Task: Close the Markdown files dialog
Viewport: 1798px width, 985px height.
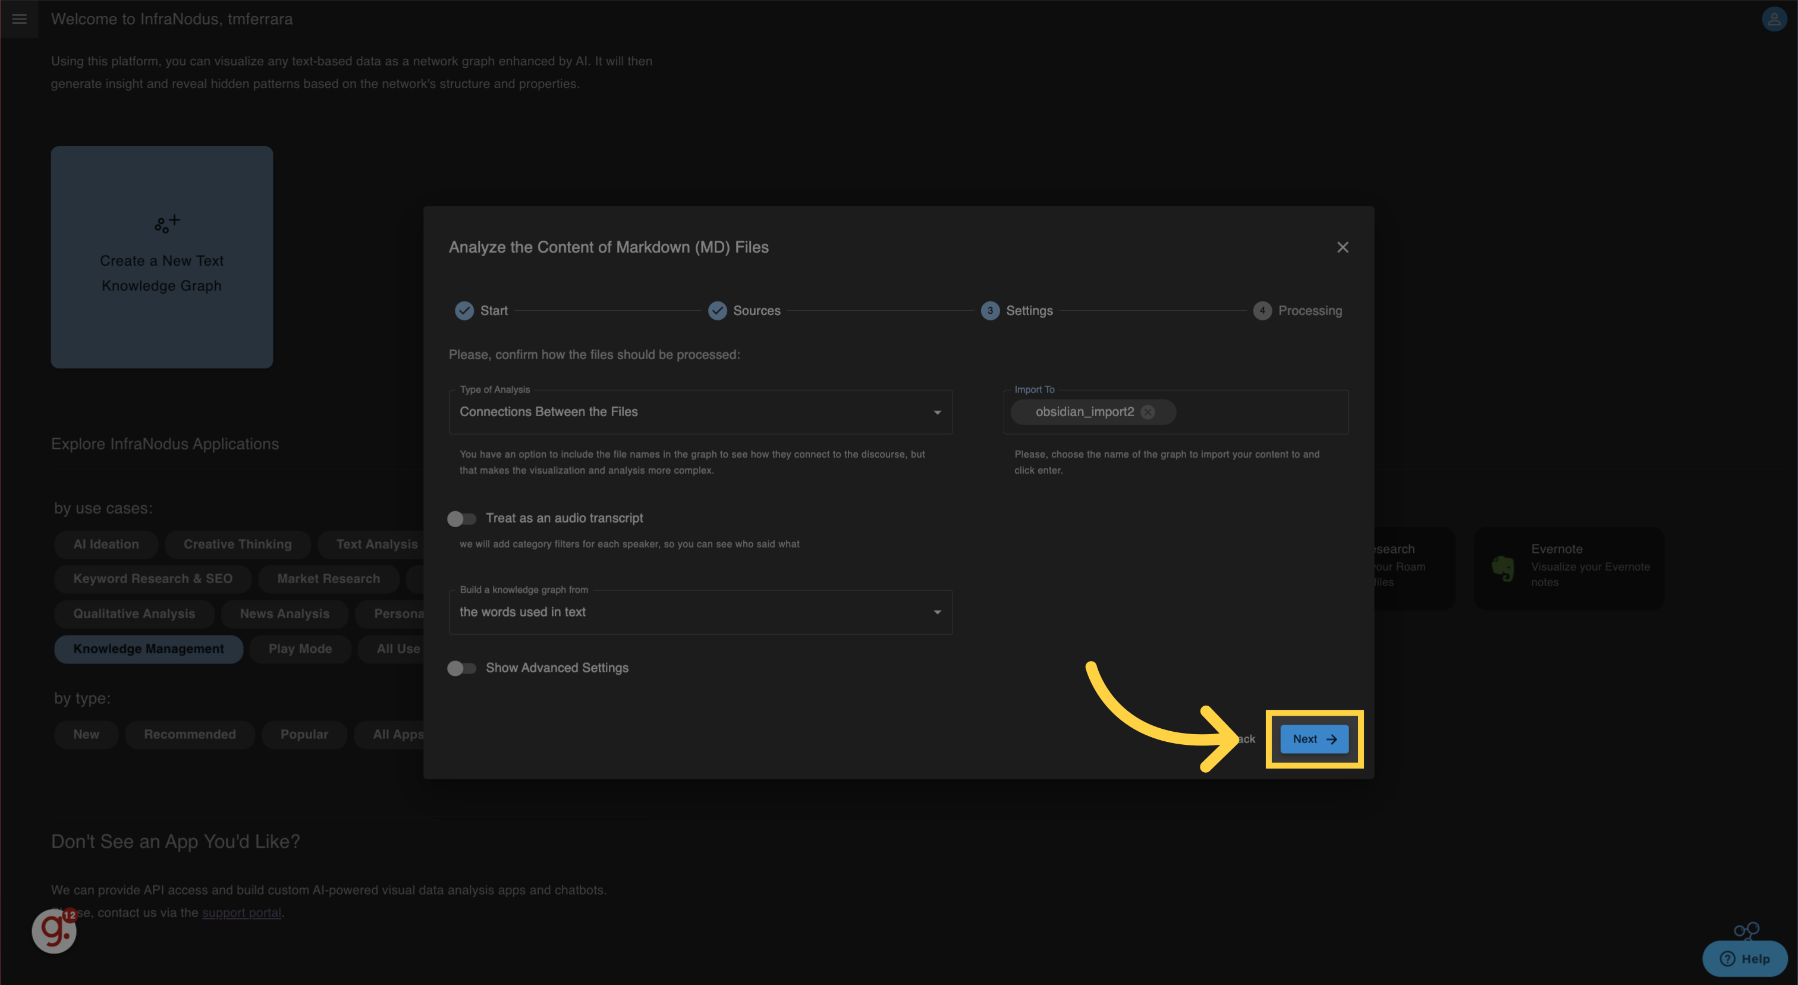Action: (1342, 247)
